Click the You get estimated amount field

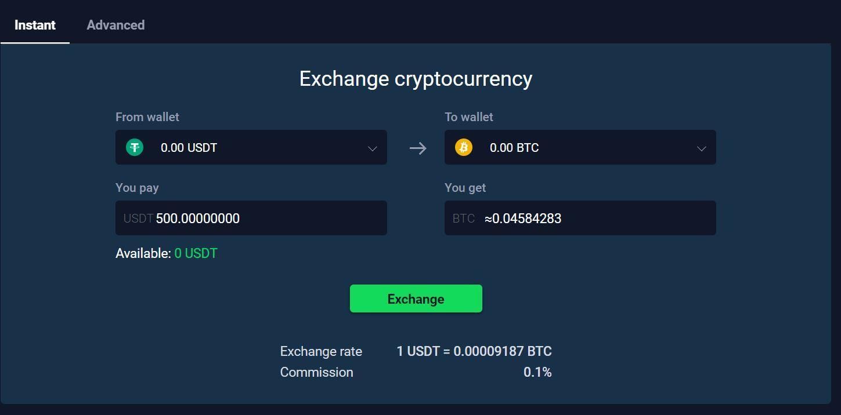pos(580,218)
